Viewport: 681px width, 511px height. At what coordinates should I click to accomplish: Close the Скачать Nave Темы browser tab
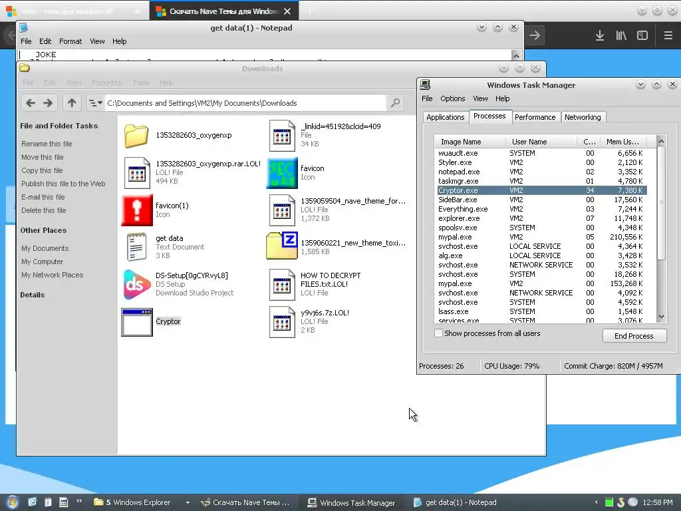click(287, 11)
